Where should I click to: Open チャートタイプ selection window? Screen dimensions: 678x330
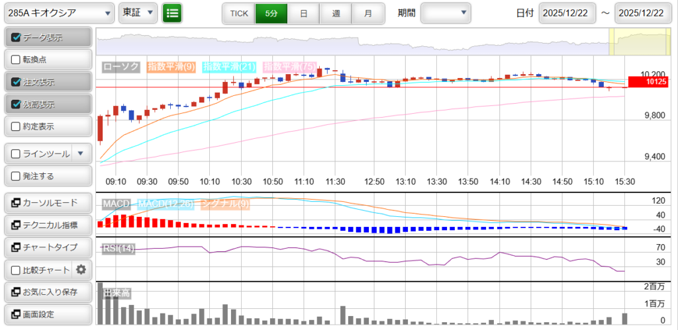point(48,247)
